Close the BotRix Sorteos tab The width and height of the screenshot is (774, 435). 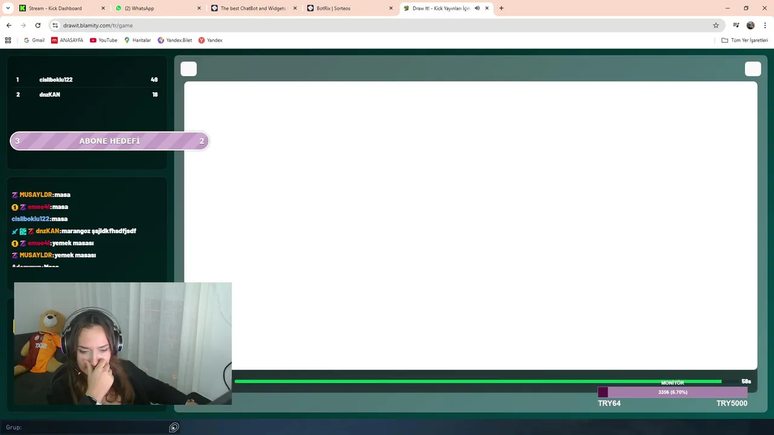pyautogui.click(x=391, y=8)
